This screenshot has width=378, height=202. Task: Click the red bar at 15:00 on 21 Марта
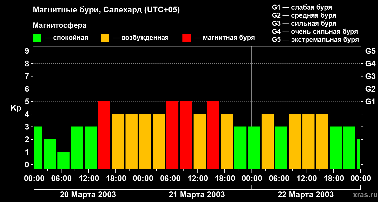(x=213, y=135)
